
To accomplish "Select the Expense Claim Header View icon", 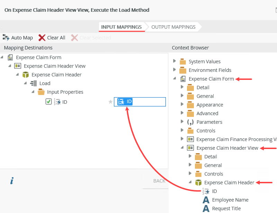I will coord(190,148).
